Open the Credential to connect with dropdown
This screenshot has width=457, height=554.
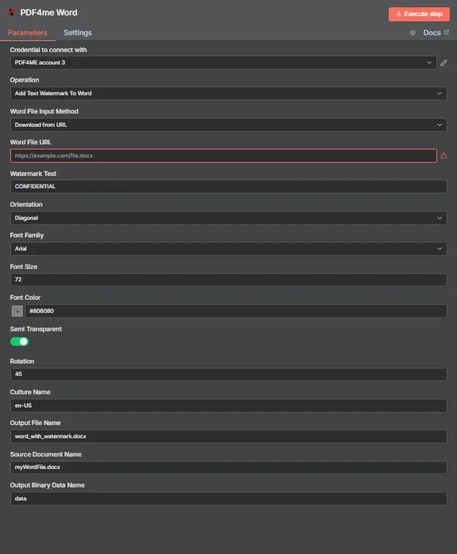click(x=223, y=62)
